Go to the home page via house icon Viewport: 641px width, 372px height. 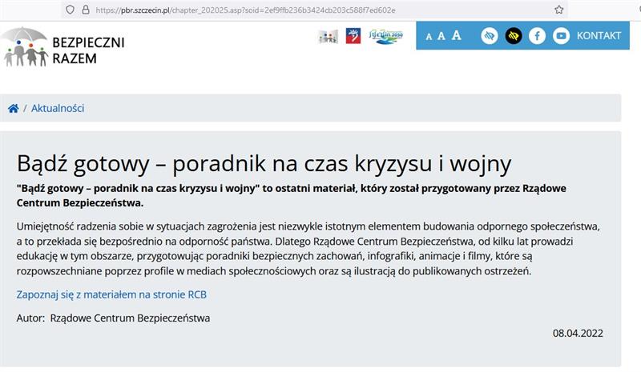pos(14,109)
